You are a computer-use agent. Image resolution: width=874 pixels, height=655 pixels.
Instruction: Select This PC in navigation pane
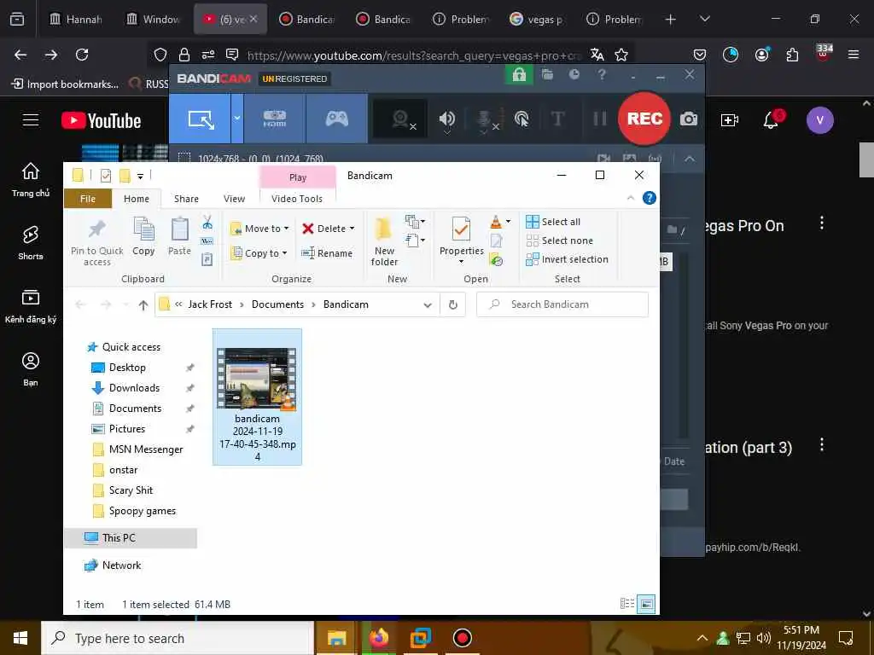click(x=130, y=538)
